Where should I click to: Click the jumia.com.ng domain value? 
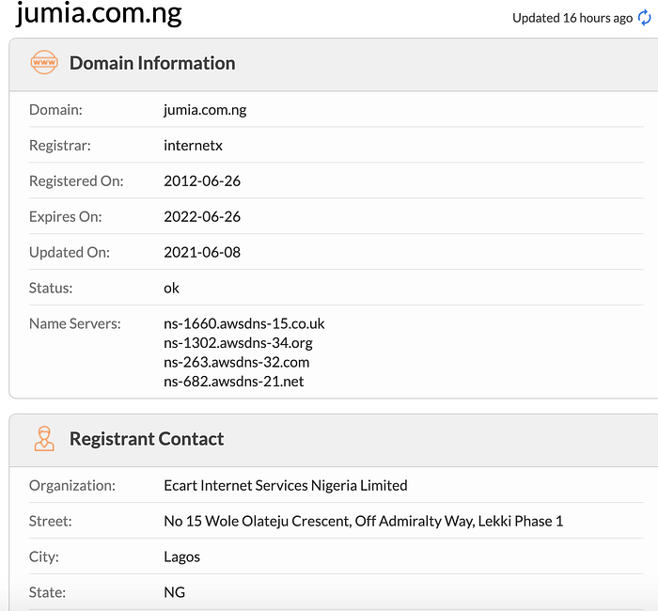[205, 110]
